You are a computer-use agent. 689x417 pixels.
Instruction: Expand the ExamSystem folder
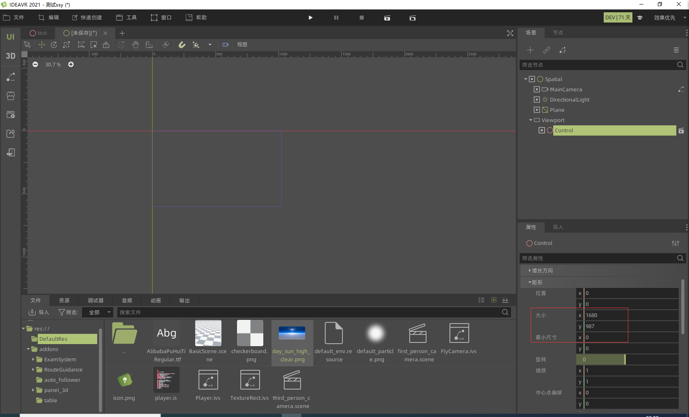click(x=33, y=359)
